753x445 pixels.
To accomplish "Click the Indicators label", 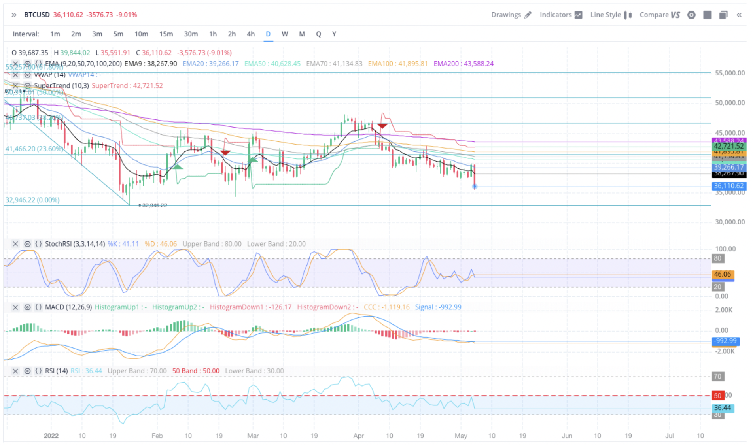I will 556,15.
